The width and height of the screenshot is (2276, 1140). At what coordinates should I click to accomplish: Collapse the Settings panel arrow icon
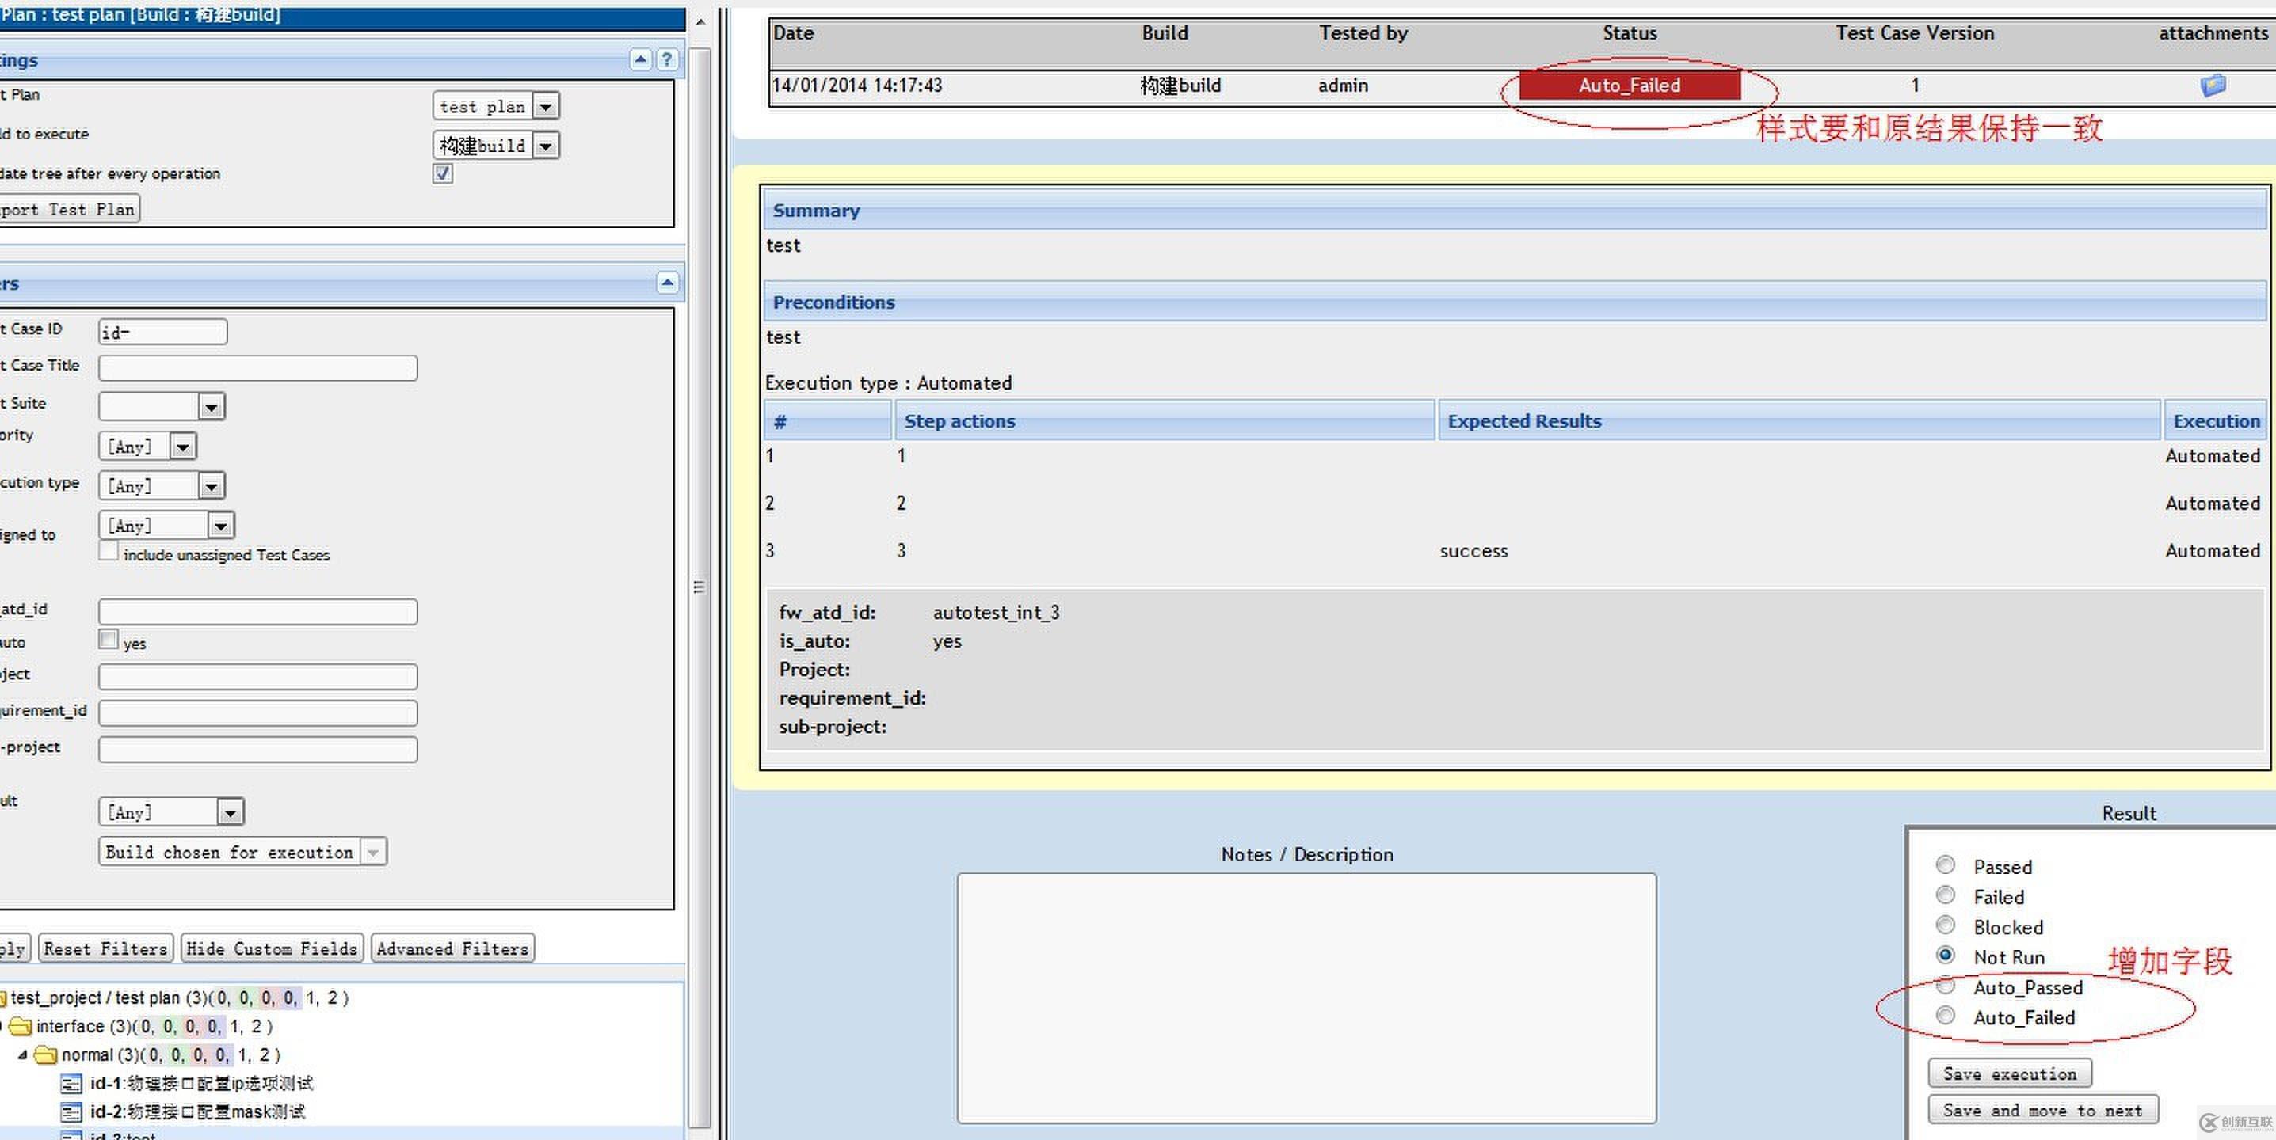pos(642,59)
